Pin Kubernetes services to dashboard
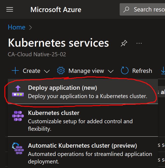 124,43
